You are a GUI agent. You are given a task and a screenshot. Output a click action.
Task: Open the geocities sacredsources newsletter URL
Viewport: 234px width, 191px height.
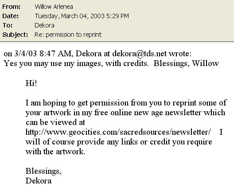click(x=118, y=132)
